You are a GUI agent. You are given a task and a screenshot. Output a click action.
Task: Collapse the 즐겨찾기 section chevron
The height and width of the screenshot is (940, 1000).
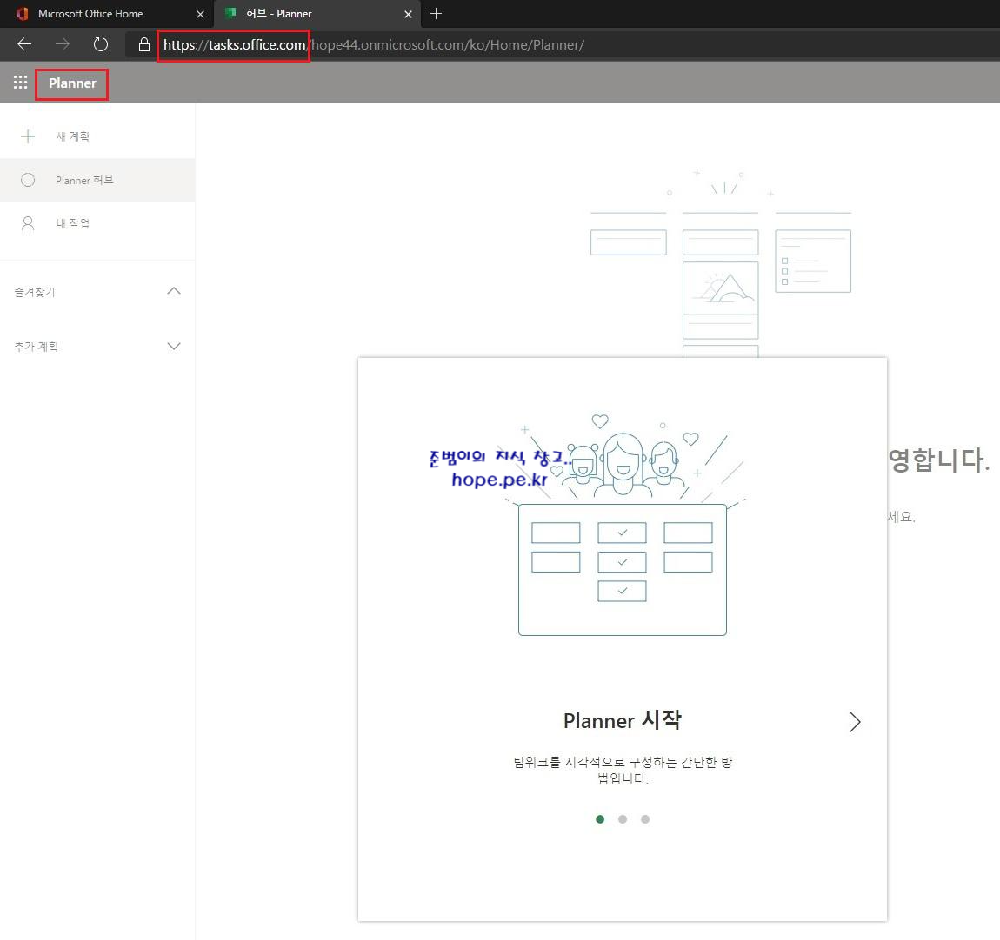pos(173,291)
